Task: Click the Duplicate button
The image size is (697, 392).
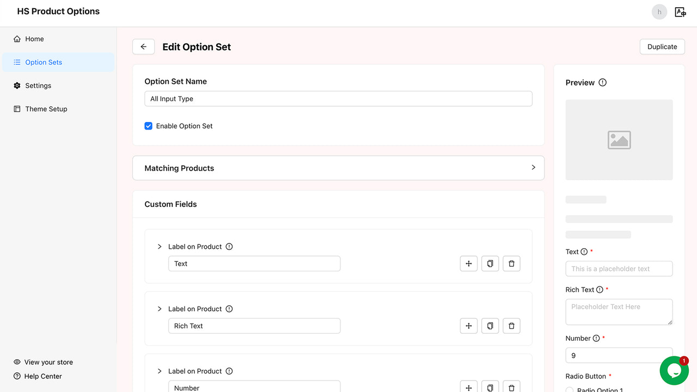Action: 662,46
